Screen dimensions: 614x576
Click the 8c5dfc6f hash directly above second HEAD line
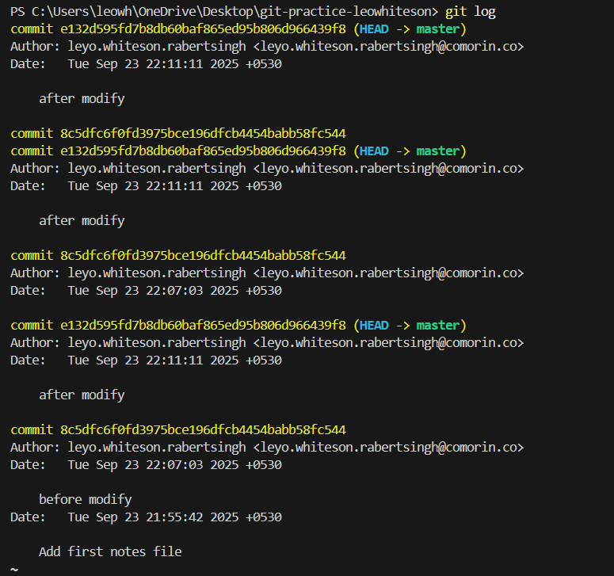[203, 133]
